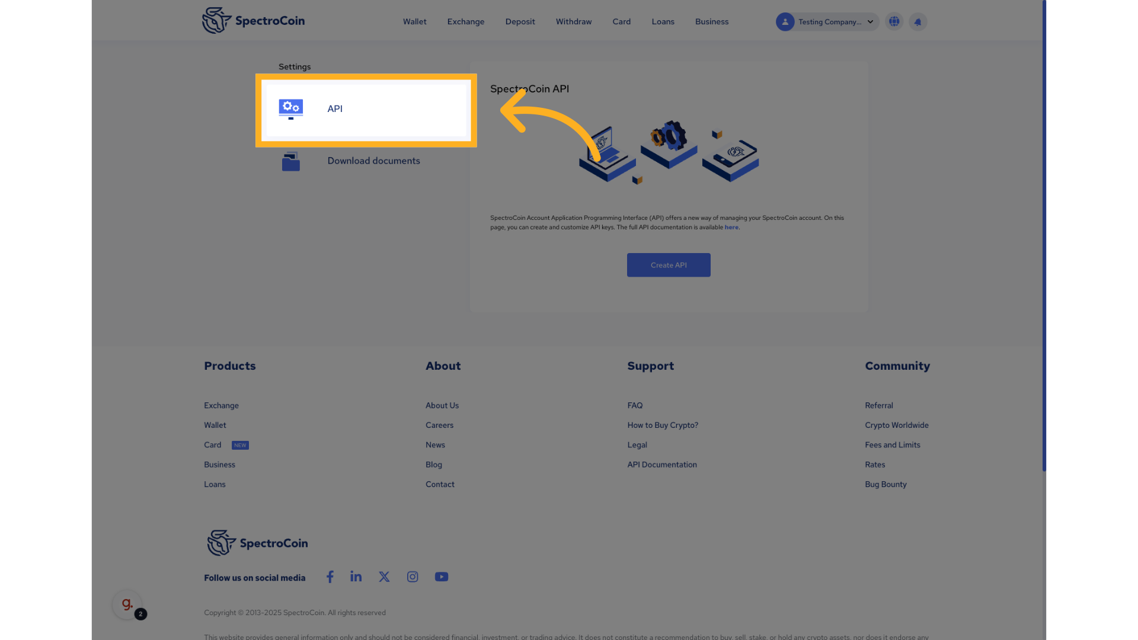Viewport: 1138px width, 640px height.
Task: Open the Bug Bounty footer link
Action: pos(886,484)
